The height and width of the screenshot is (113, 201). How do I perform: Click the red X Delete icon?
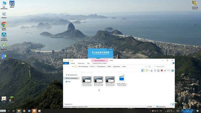click(162, 70)
